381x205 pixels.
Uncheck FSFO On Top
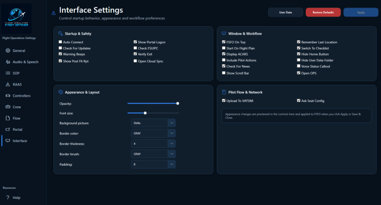click(223, 42)
